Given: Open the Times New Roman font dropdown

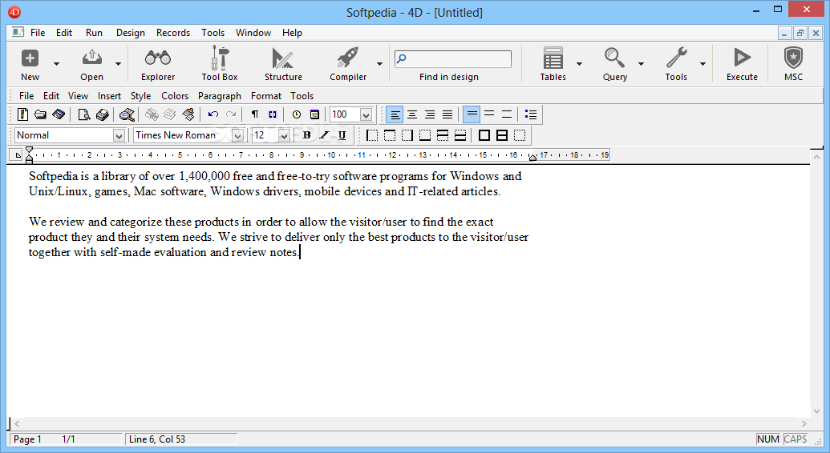Looking at the screenshot, I should point(237,136).
